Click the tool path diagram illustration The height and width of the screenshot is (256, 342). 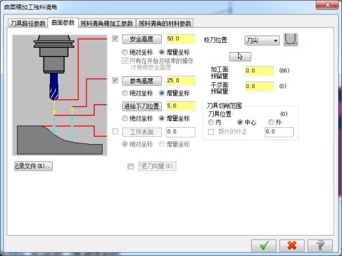point(60,95)
